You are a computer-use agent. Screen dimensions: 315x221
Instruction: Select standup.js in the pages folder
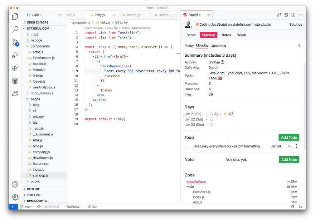(x=44, y=175)
